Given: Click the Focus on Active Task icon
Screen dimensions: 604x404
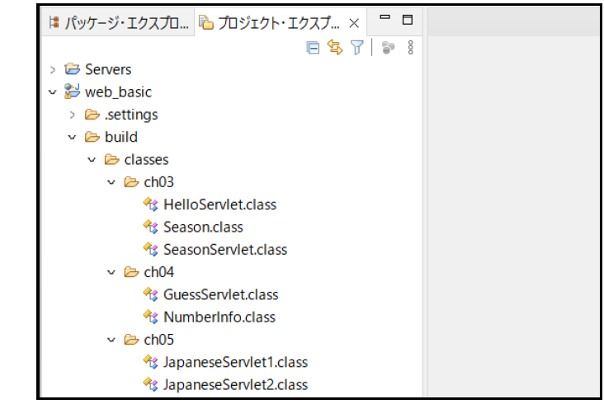Looking at the screenshot, I should coord(388,49).
